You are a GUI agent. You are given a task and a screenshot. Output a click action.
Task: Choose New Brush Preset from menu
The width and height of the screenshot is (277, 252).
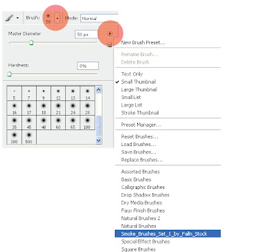143,42
